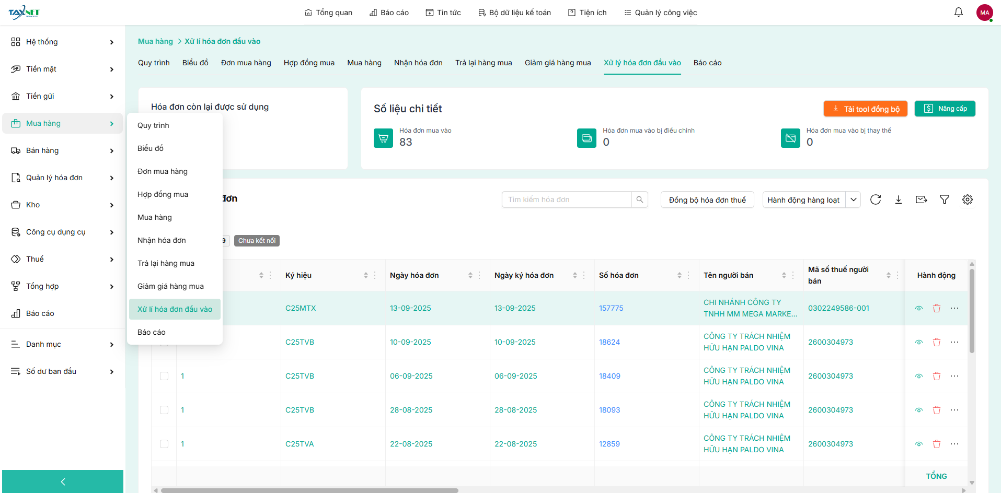This screenshot has height=493, width=1001.
Task: Expand the Quản lý hóa đơn sidebar chevron
Action: 112,178
